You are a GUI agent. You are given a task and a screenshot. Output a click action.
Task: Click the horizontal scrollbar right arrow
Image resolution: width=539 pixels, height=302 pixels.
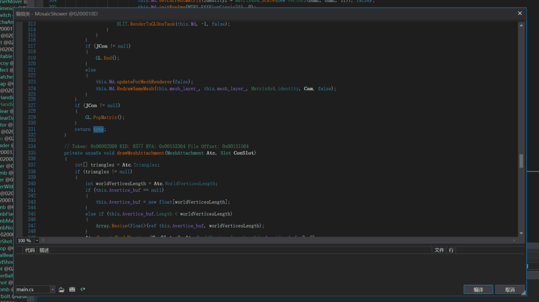[x=514, y=240]
